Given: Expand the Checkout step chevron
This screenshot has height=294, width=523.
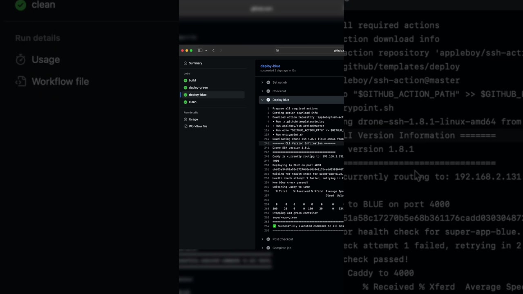Looking at the screenshot, I should pyautogui.click(x=262, y=91).
